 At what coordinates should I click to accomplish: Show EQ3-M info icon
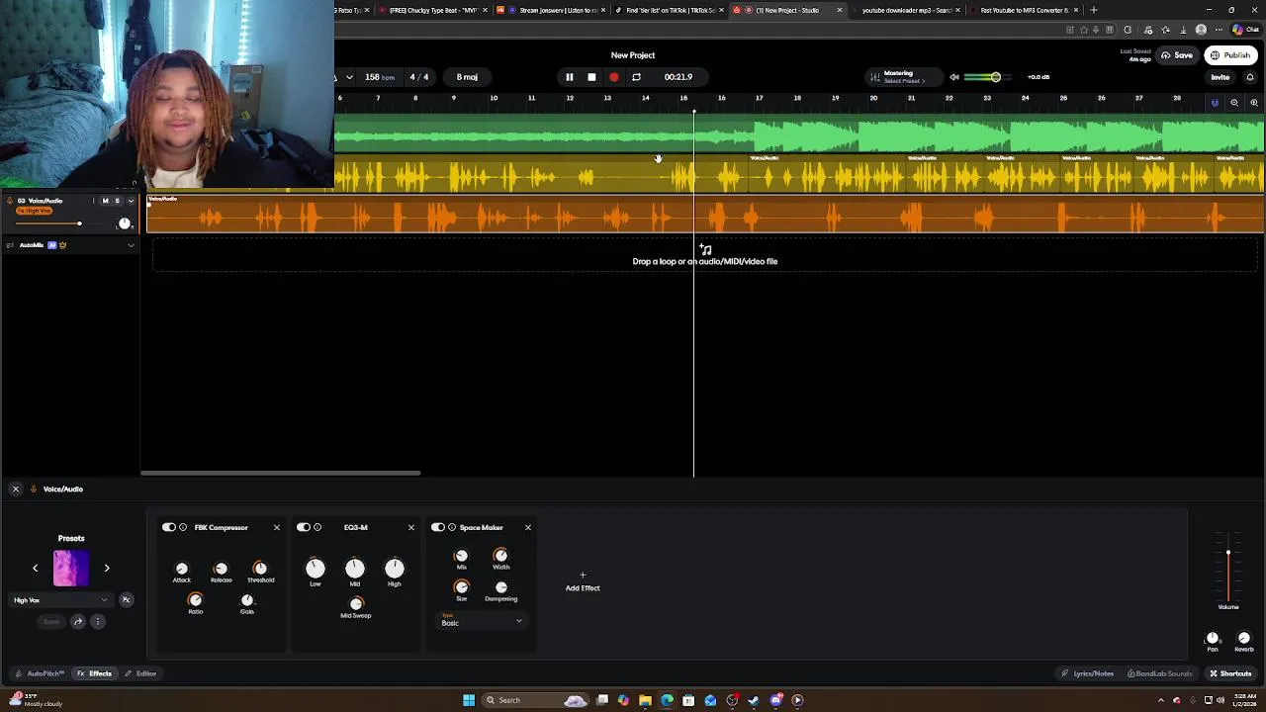[317, 527]
